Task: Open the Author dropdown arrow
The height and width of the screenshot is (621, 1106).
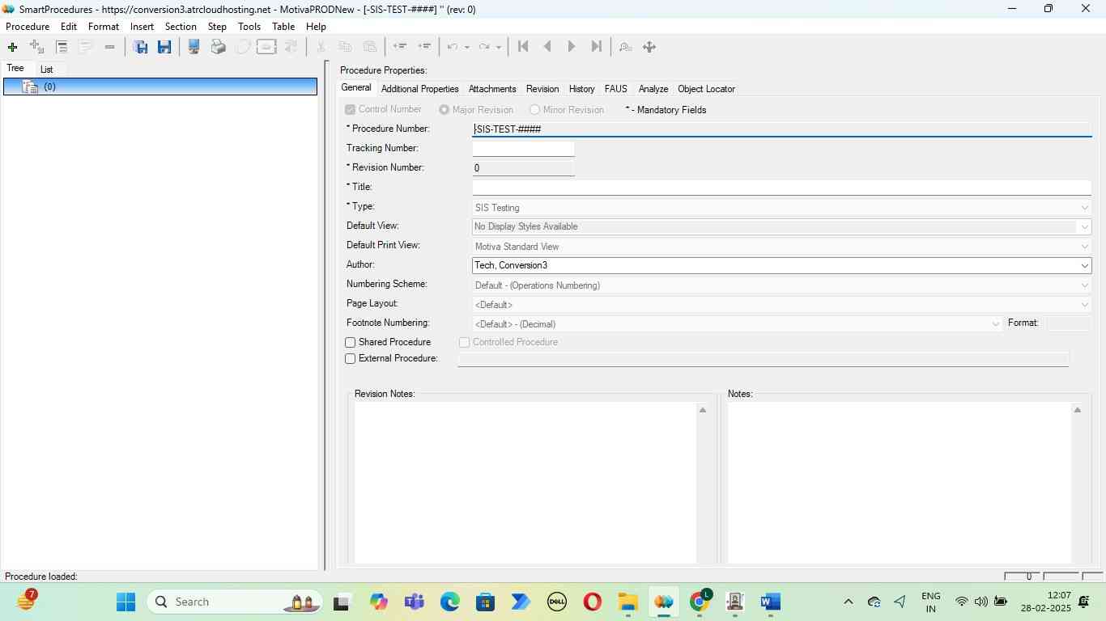Action: click(x=1084, y=266)
